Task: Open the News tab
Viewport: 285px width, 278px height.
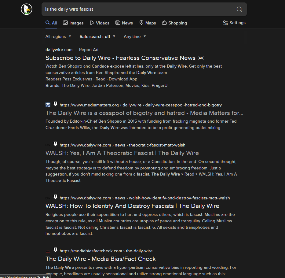Action: tap(124, 23)
